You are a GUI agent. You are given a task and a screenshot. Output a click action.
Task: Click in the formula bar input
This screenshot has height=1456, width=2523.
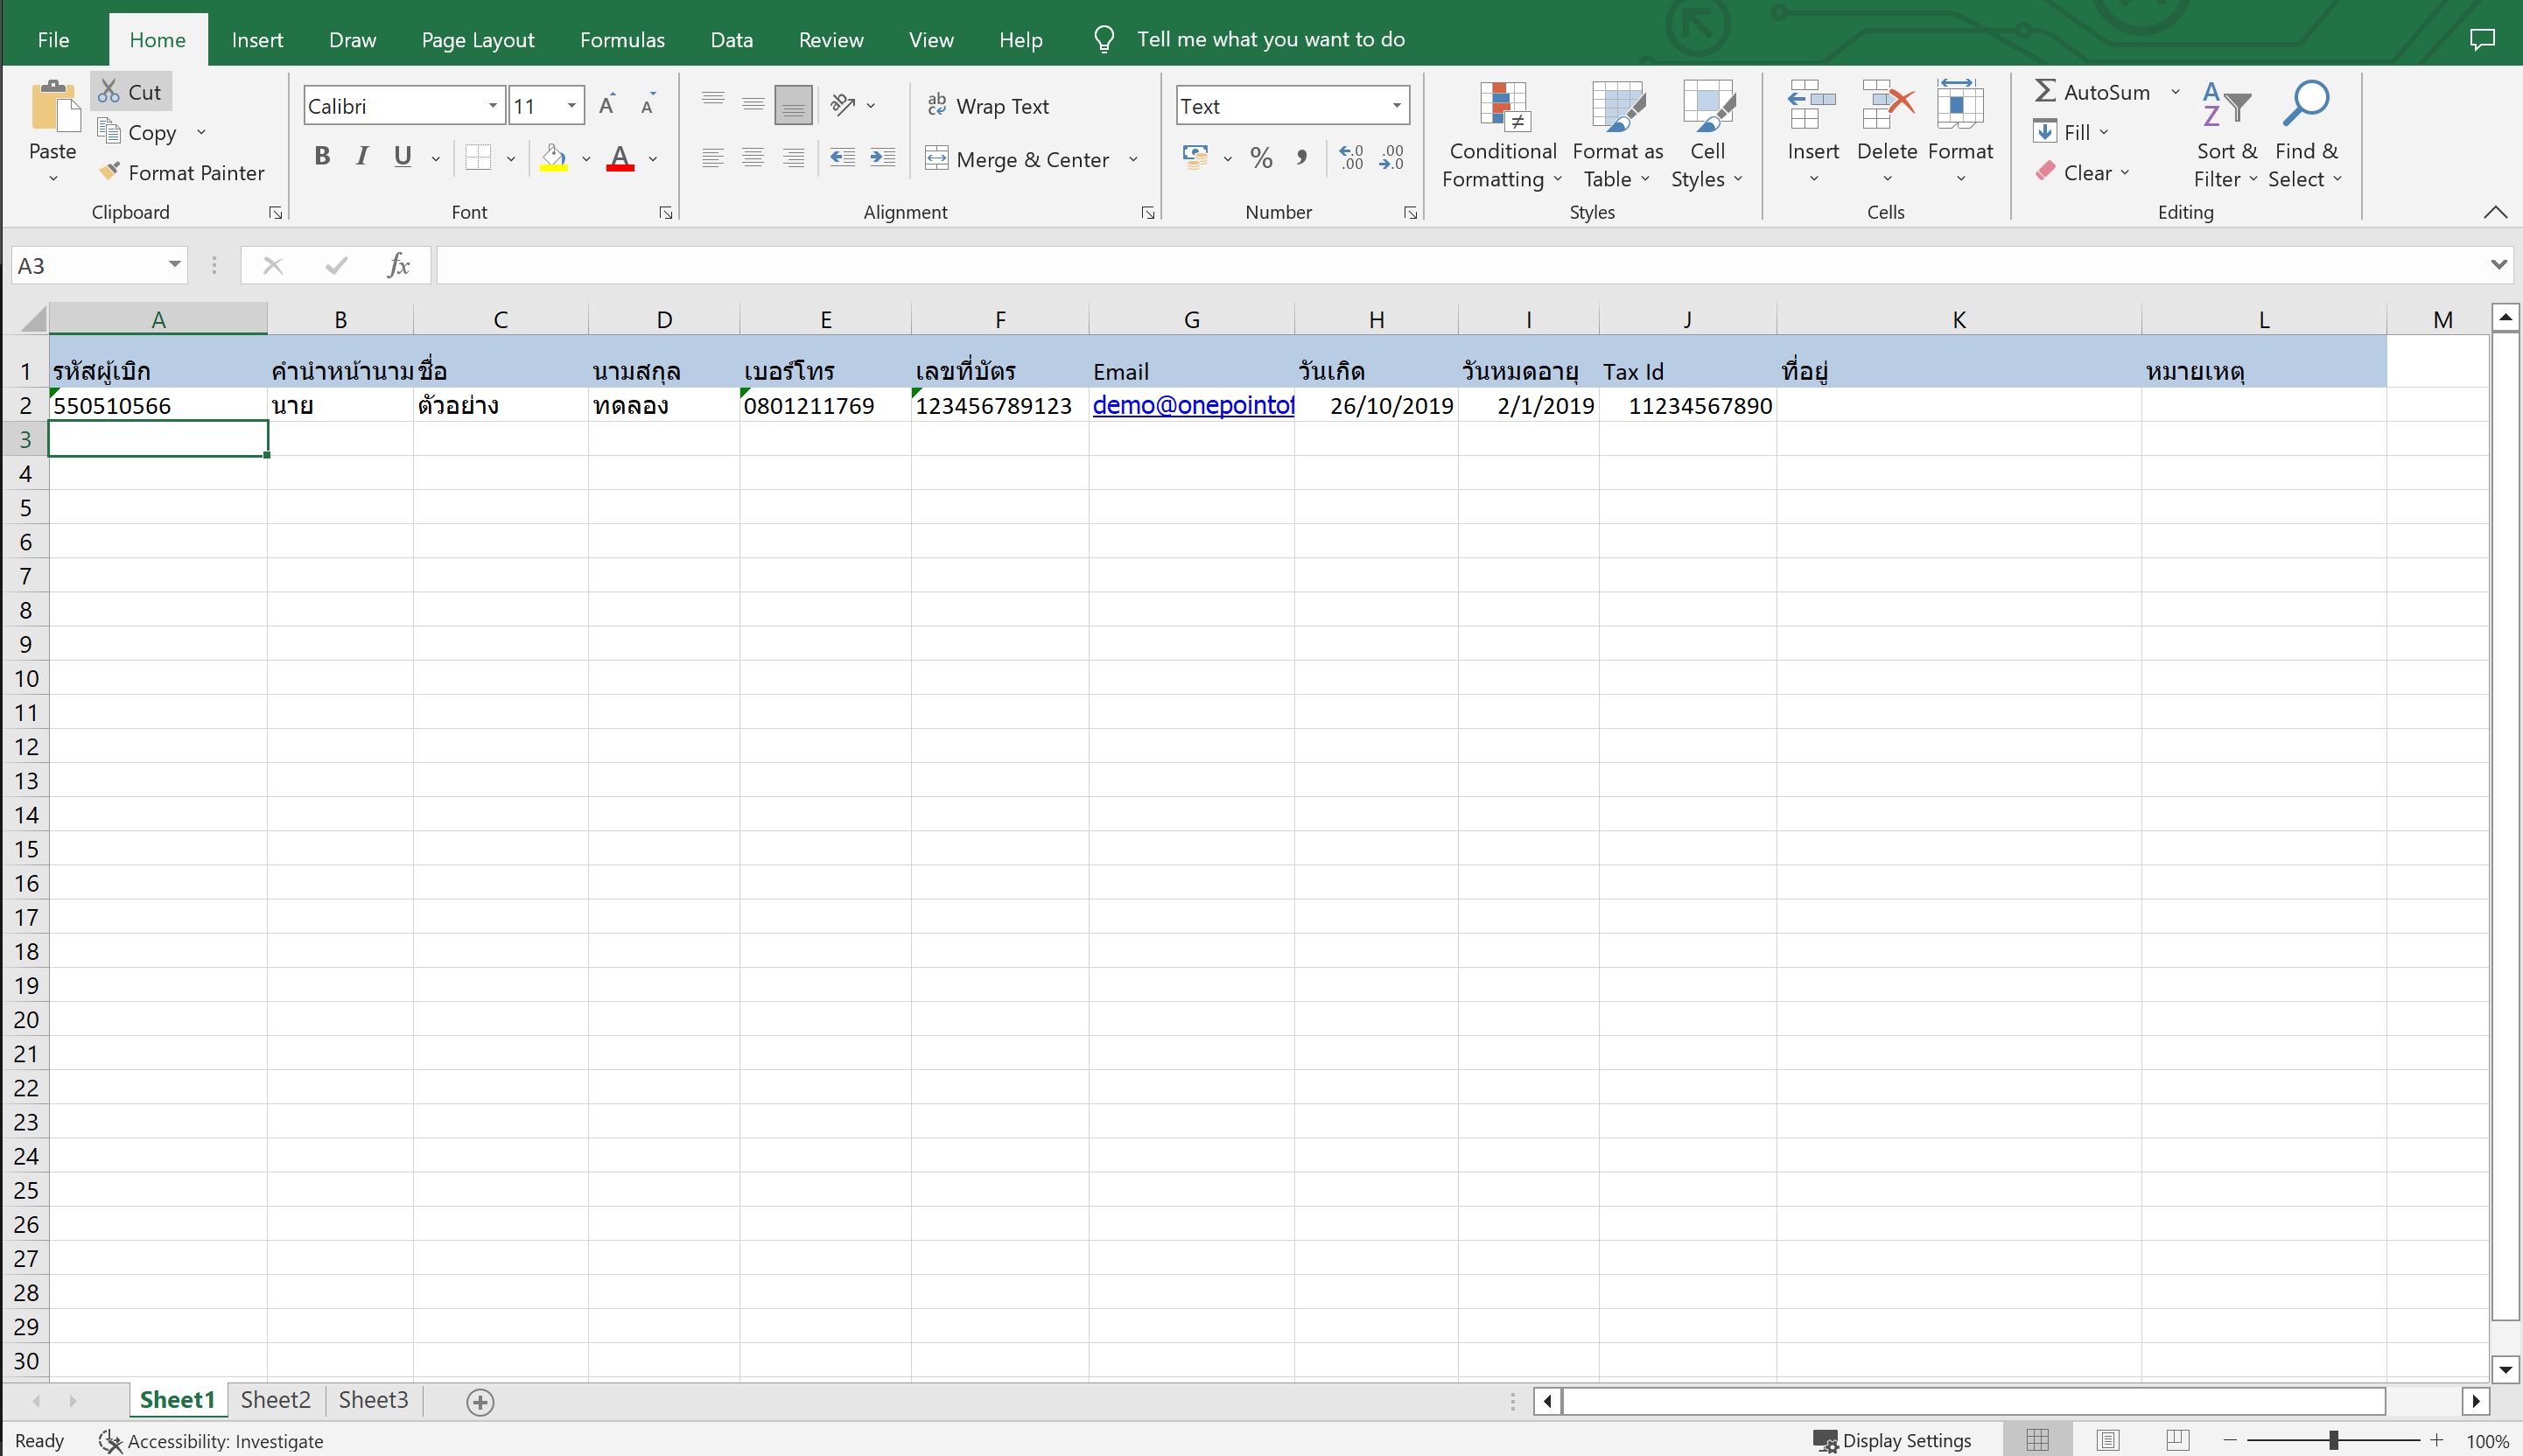(1460, 265)
